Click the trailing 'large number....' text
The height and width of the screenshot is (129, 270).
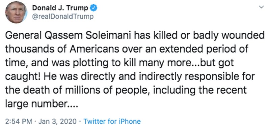tap(42, 103)
